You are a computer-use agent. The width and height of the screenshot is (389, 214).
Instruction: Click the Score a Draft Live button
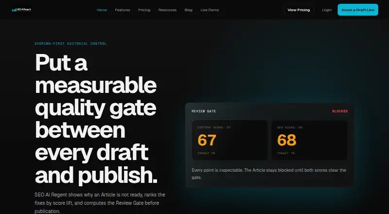[358, 10]
